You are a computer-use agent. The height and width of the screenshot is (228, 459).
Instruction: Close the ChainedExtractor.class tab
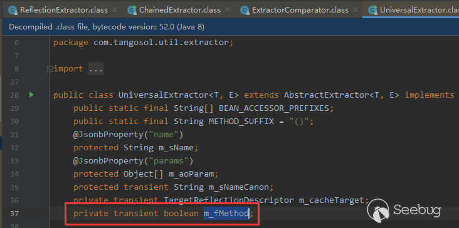(228, 9)
